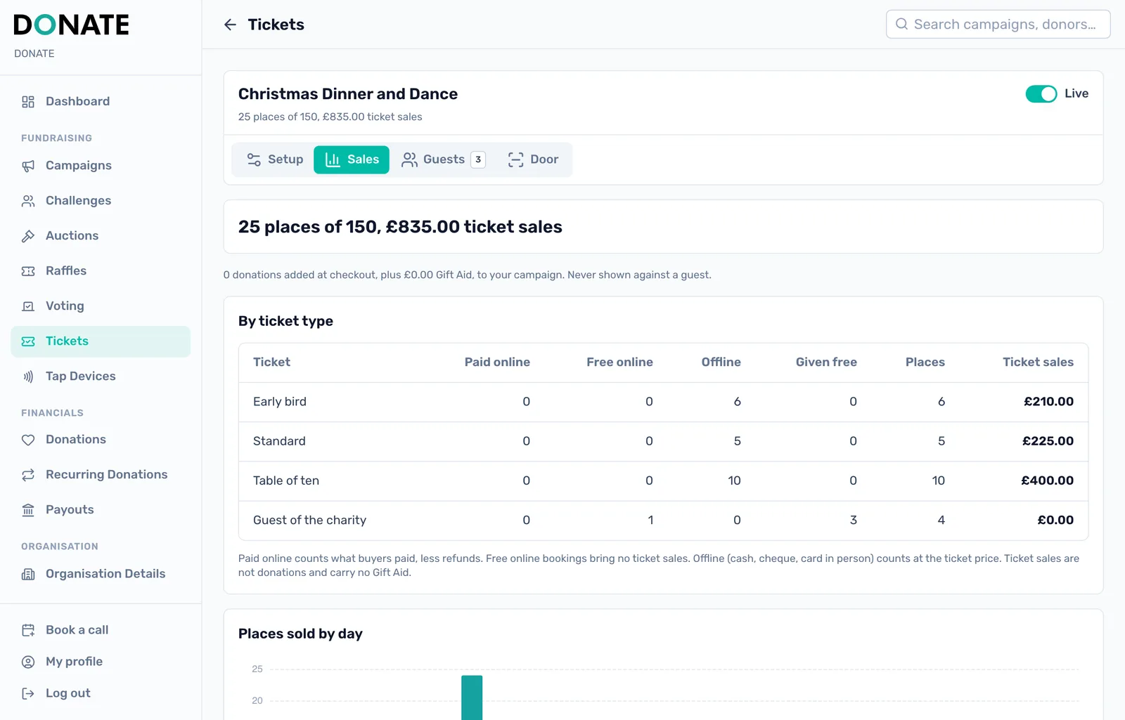The image size is (1125, 720).
Task: Click the Book a call calendar icon
Action: coord(28,630)
